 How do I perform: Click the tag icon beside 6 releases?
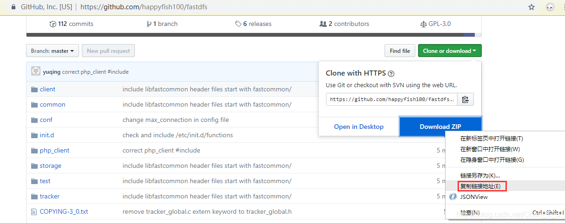238,24
